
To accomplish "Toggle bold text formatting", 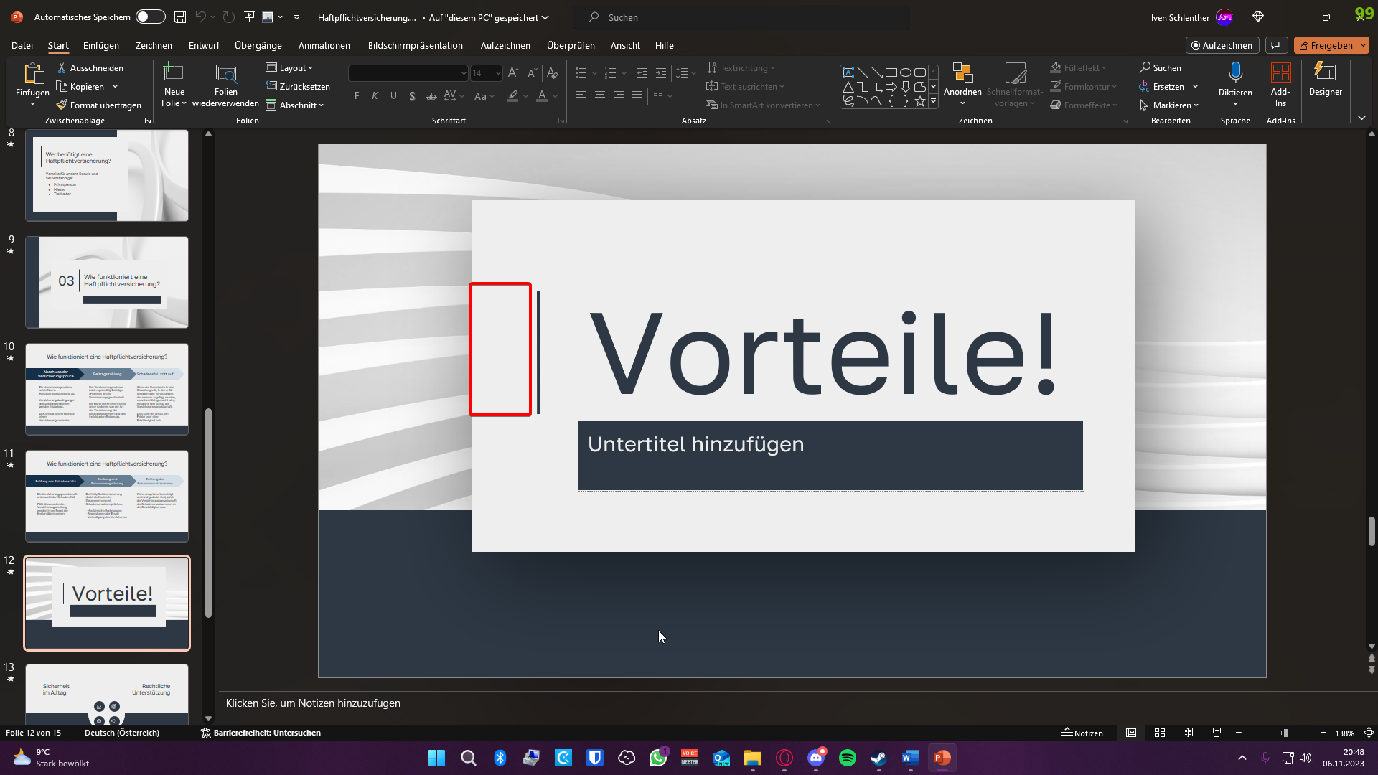I will coord(357,96).
